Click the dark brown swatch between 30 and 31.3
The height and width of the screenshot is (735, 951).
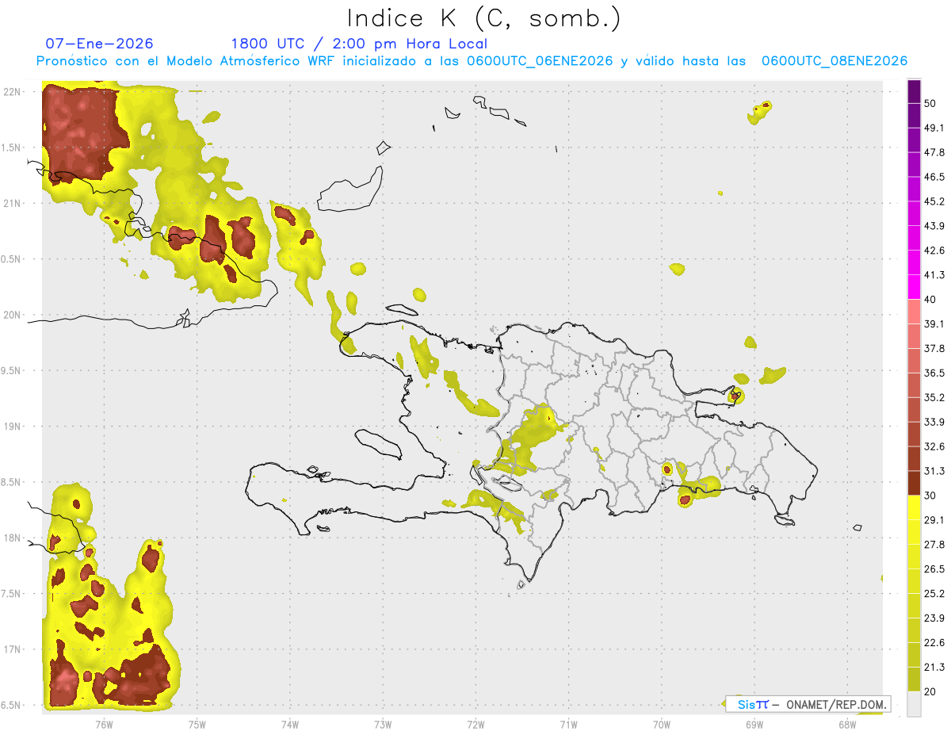[x=914, y=484]
